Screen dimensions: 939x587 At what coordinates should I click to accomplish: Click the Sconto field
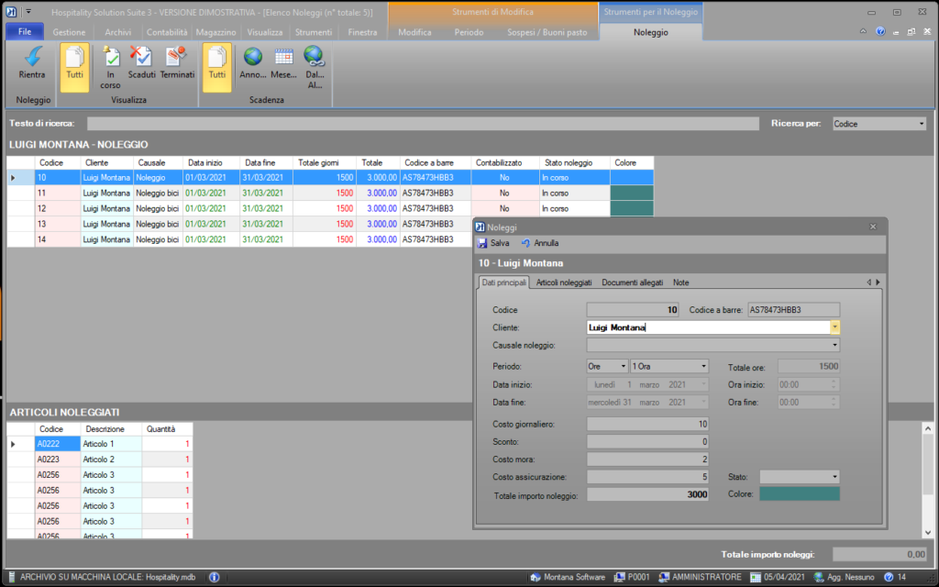point(648,441)
